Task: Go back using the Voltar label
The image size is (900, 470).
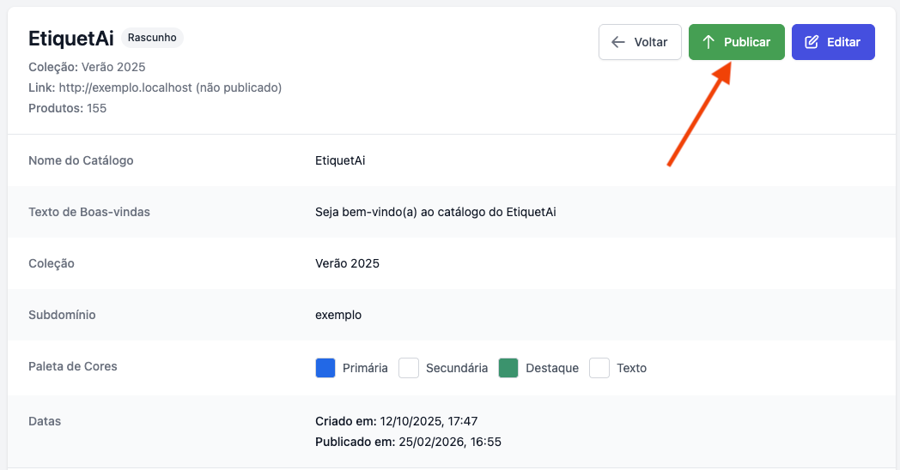Action: (650, 42)
